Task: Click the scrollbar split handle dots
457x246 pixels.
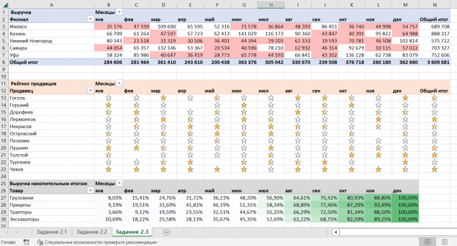Action: [327, 232]
